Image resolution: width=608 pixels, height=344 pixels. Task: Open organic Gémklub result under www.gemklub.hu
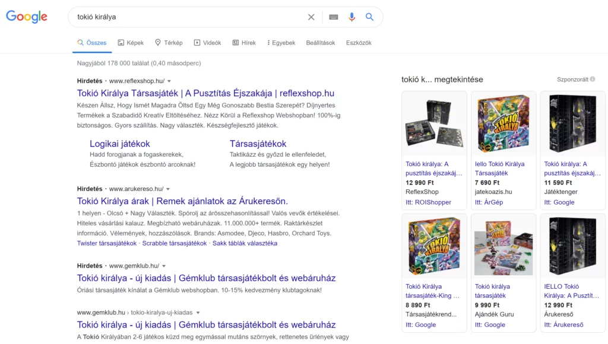tap(206, 324)
